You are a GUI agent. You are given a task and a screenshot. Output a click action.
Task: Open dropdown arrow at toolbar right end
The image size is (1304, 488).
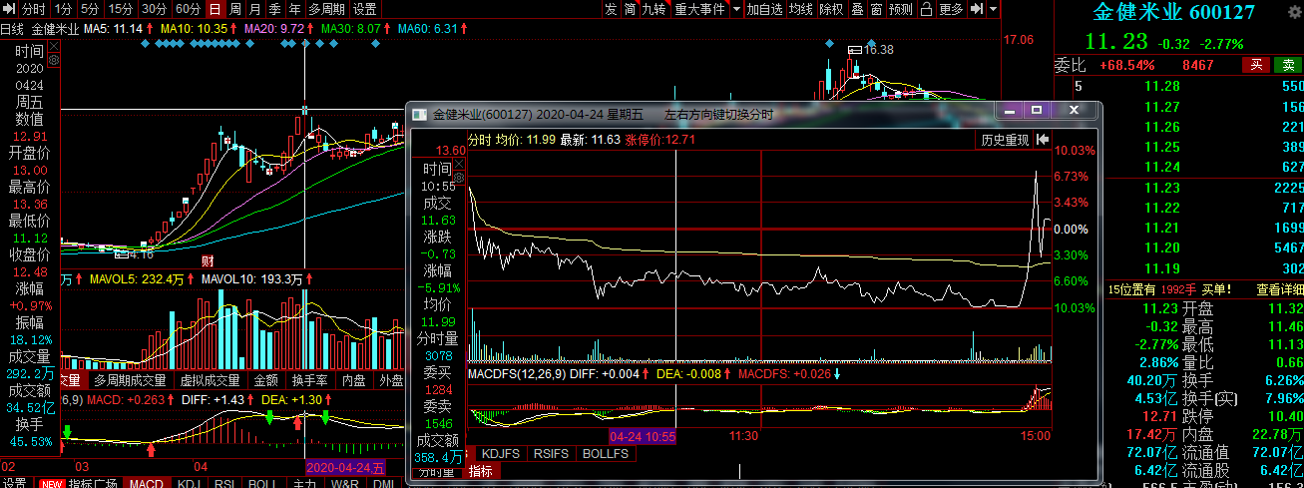[994, 9]
